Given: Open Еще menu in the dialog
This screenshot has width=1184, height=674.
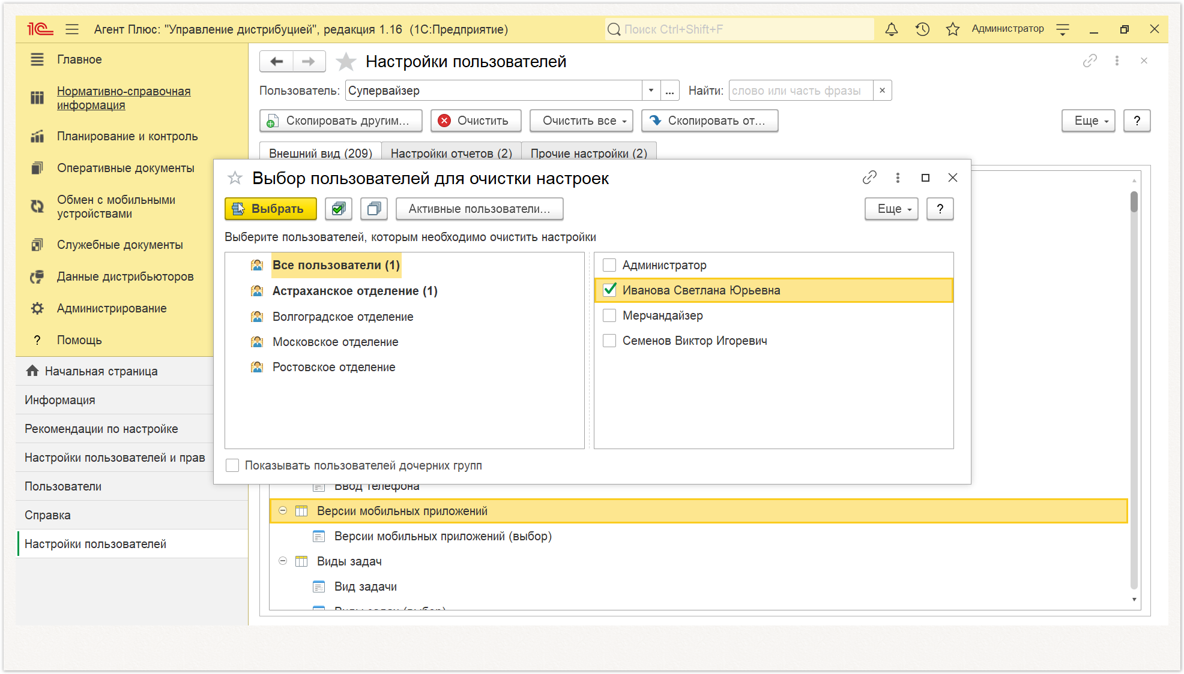Looking at the screenshot, I should 891,209.
